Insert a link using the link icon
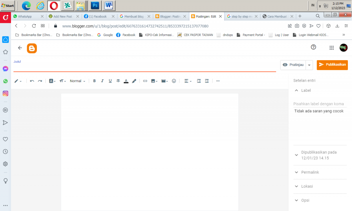352x211 pixels. [x=145, y=81]
